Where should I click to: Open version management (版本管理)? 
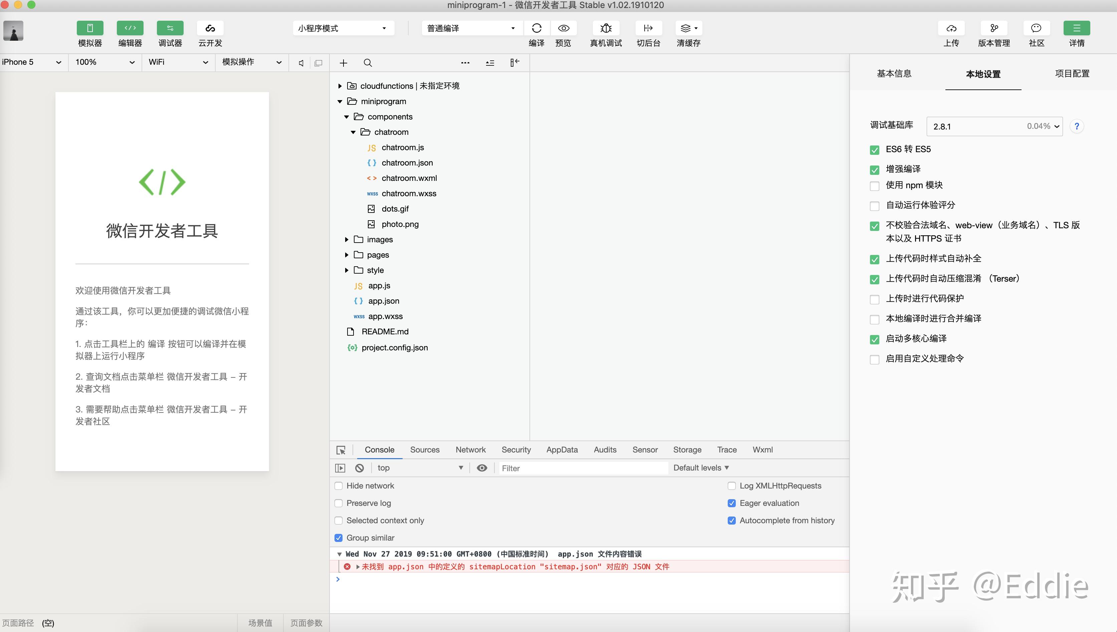click(994, 28)
